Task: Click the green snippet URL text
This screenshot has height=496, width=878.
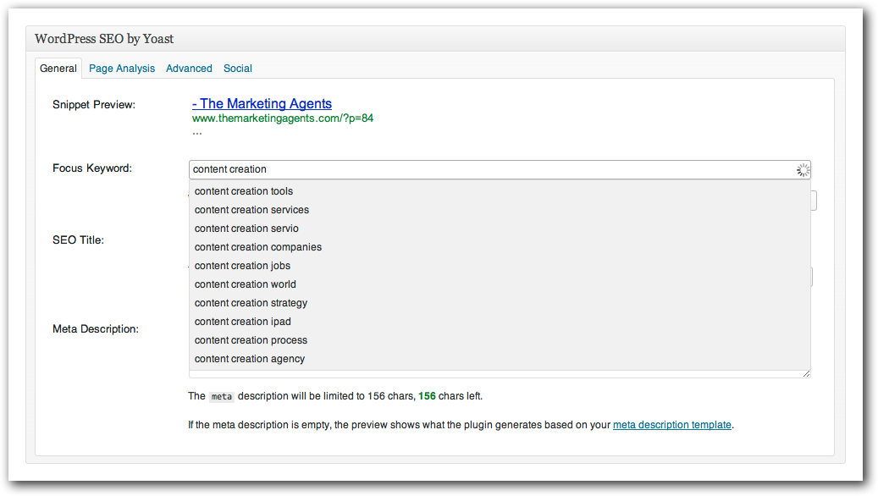Action: (282, 118)
